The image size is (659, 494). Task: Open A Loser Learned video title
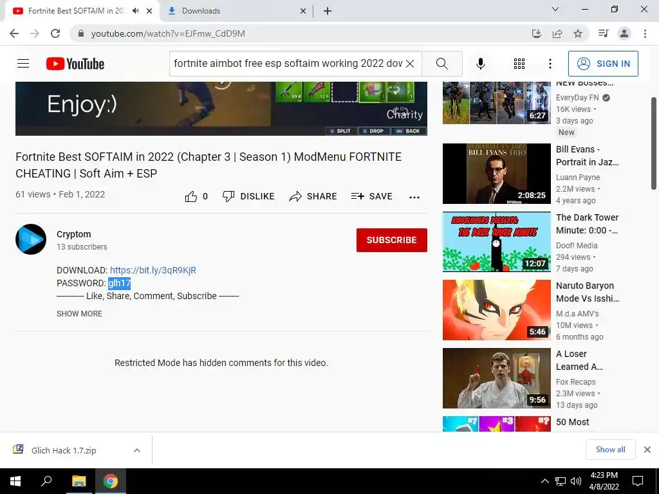(580, 360)
